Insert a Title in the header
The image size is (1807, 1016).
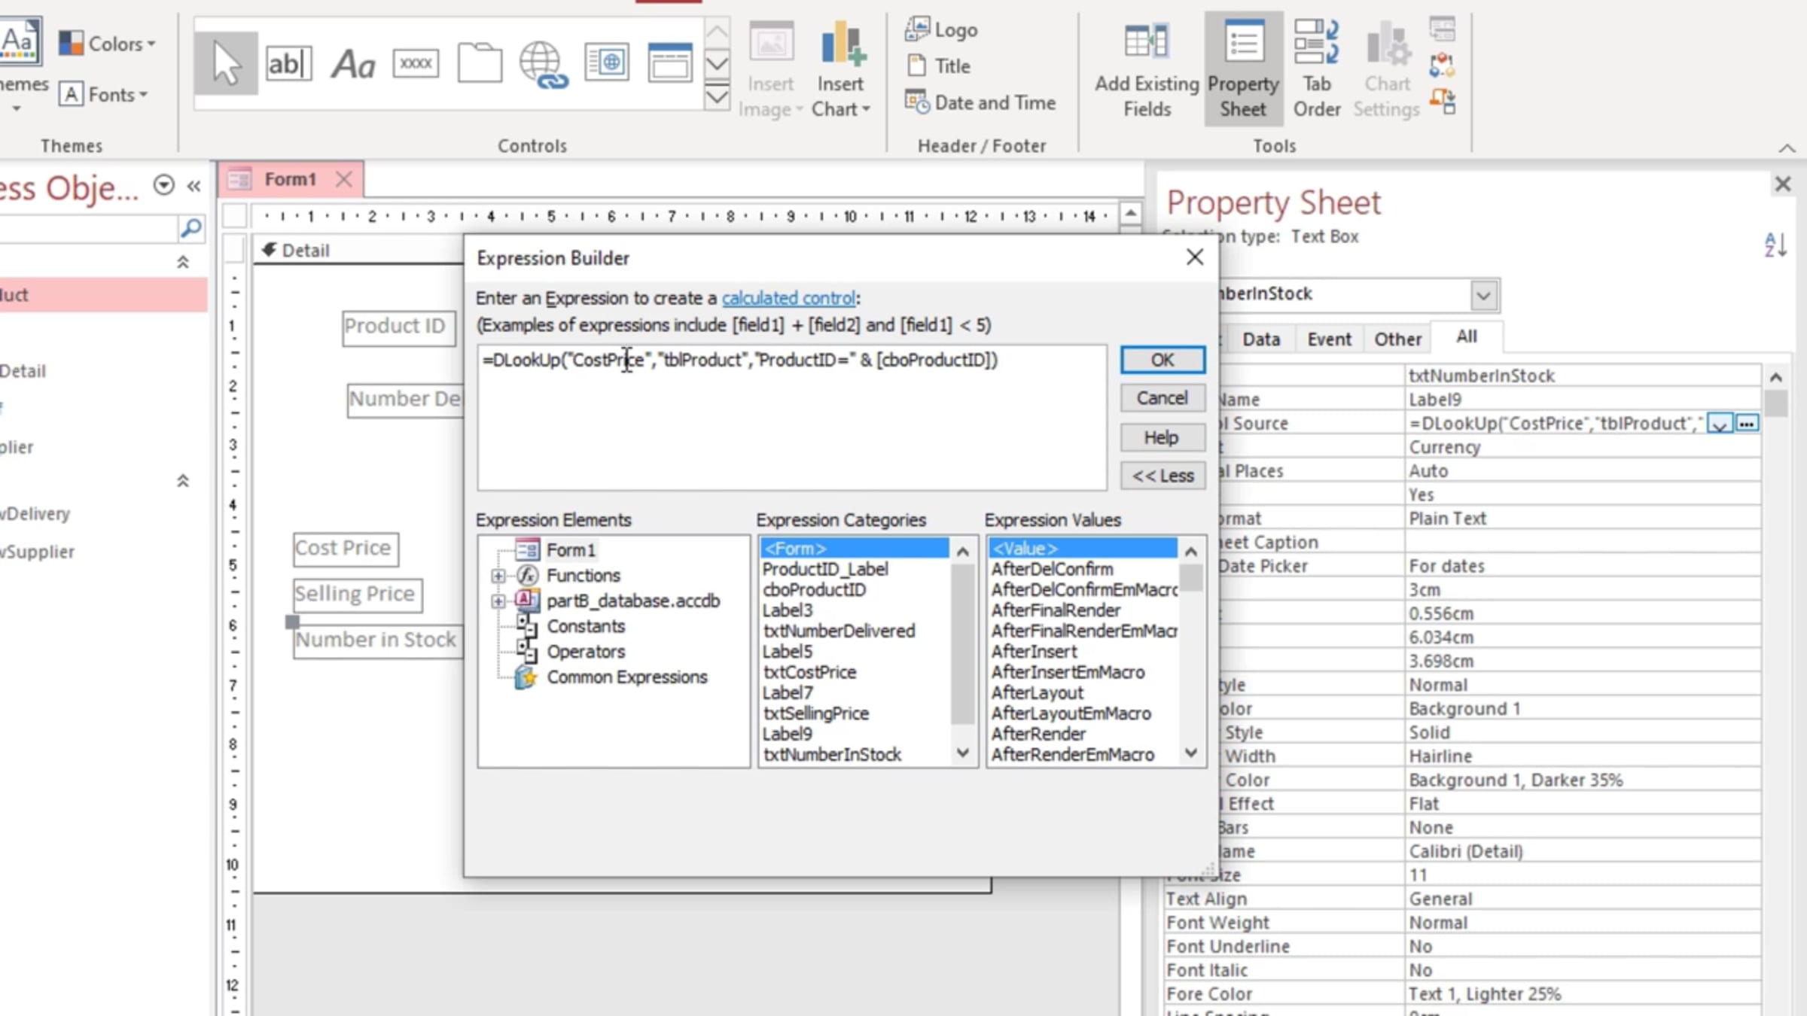(939, 66)
